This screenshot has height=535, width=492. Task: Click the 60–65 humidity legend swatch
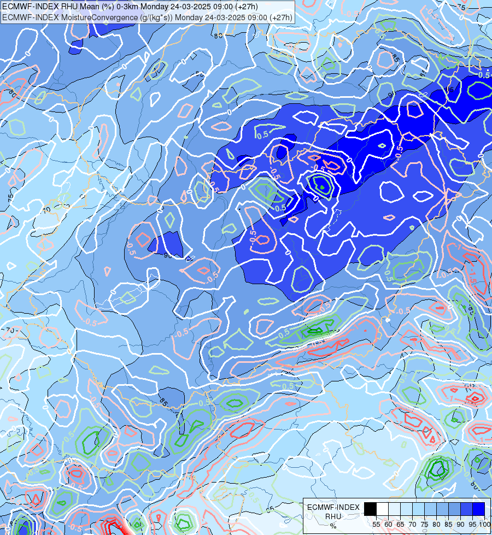394,509
